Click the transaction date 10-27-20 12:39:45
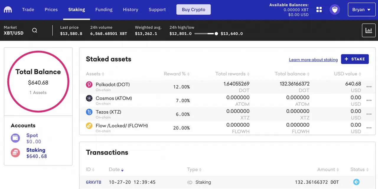 tap(132, 183)
